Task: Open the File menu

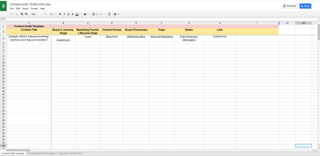Action: click(12, 9)
